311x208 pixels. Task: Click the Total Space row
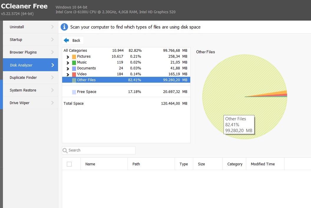pos(126,103)
